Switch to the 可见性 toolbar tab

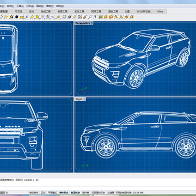(19, 11)
